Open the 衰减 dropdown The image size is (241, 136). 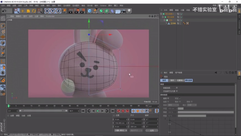pos(173,105)
